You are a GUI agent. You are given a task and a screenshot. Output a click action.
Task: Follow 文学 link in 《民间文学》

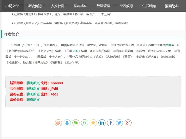click(x=75, y=51)
